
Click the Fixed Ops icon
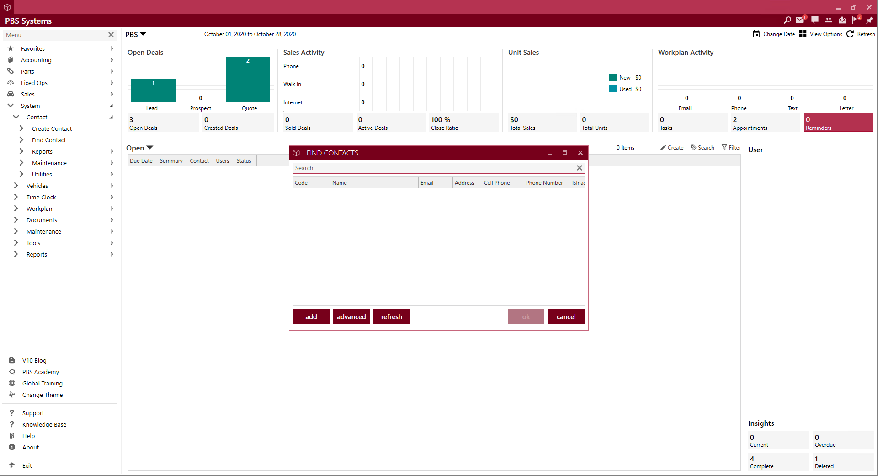(x=11, y=83)
